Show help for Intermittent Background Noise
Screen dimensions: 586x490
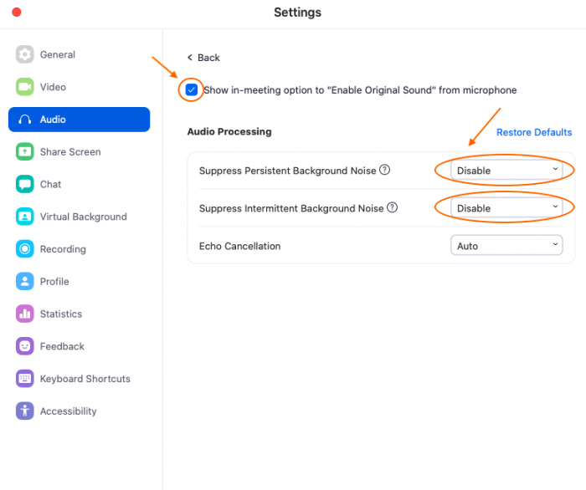coord(392,207)
